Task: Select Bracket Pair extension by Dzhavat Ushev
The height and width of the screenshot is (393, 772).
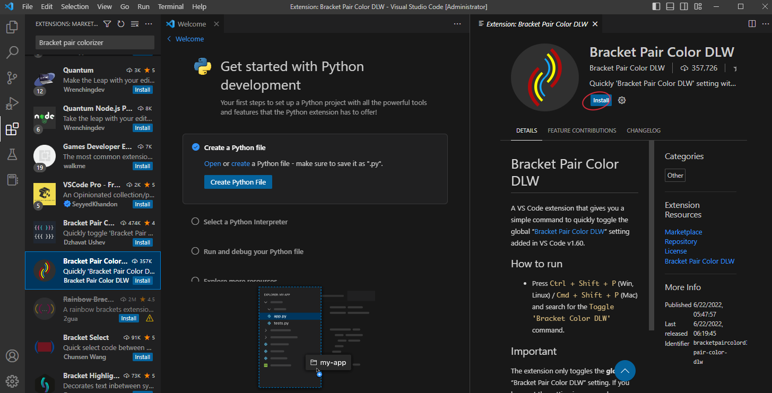Action: pos(93,232)
